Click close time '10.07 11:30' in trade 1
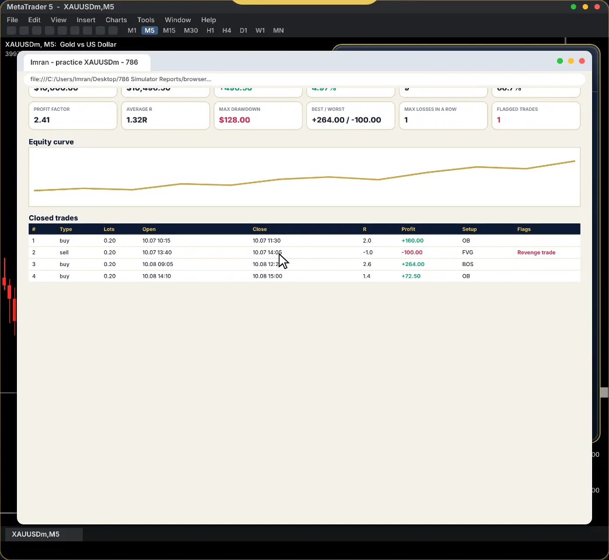Screen dimensions: 609x560 (267, 240)
